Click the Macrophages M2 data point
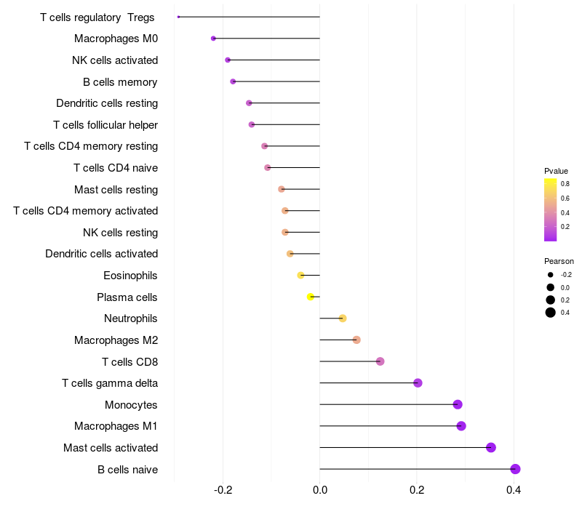Image resolution: width=582 pixels, height=509 pixels. tap(356, 340)
